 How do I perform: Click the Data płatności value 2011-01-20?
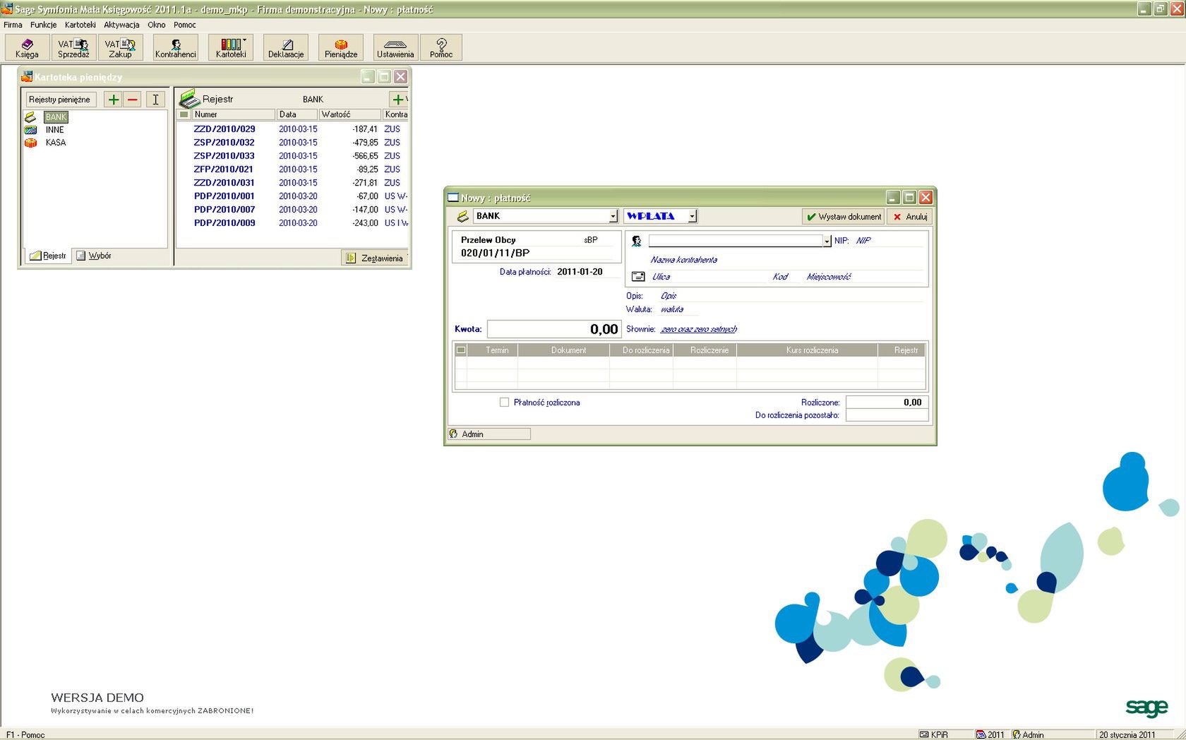coord(580,272)
